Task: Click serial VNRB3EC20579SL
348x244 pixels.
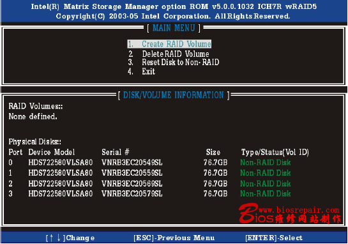Action: (x=132, y=194)
